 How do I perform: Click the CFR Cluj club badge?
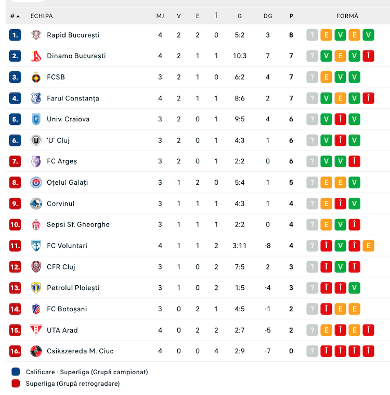coord(36,267)
